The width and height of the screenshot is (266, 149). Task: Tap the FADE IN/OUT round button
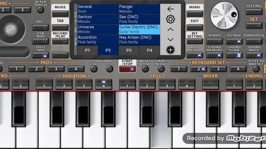(x=161, y=69)
